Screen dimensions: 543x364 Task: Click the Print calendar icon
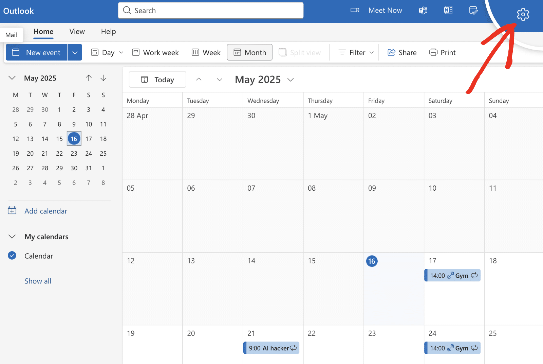click(x=433, y=52)
